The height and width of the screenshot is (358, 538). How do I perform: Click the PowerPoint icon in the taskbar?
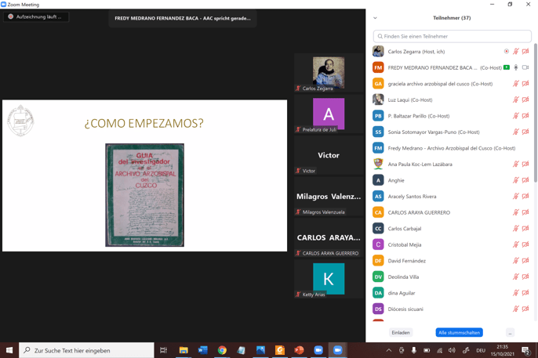click(299, 350)
